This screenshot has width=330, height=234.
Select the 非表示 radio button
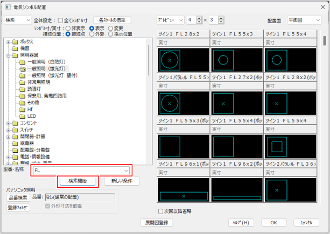[67, 28]
